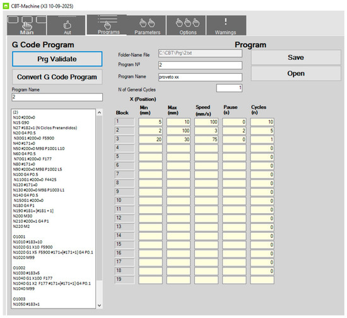Click the Cycles cell of block 12
The height and width of the screenshot is (318, 347).
(x=262, y=218)
